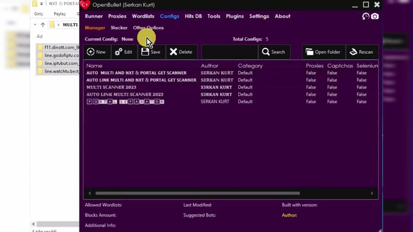
Task: Open the Settings tab
Action: tap(259, 16)
